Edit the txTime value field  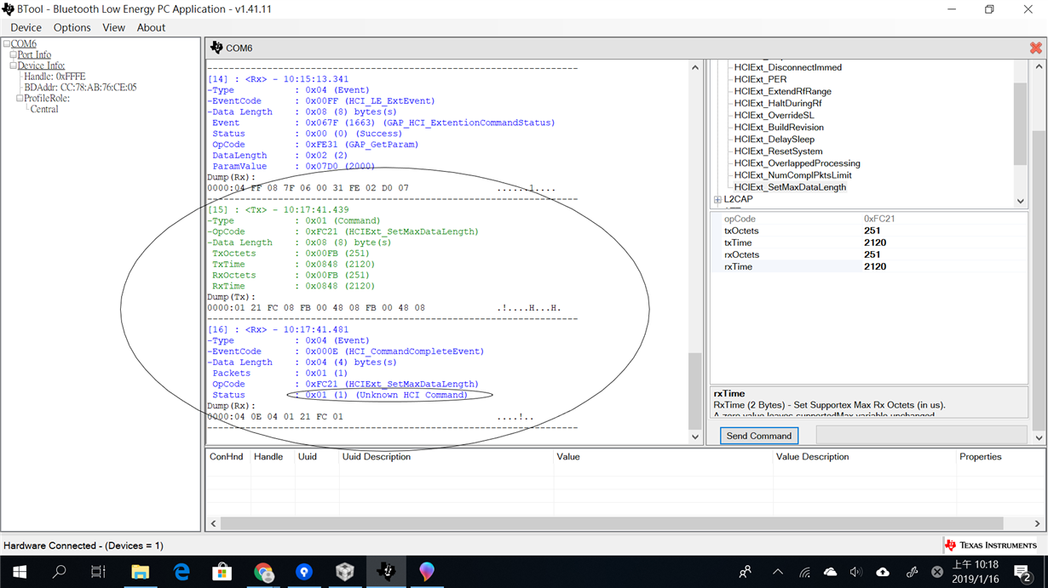(x=943, y=243)
